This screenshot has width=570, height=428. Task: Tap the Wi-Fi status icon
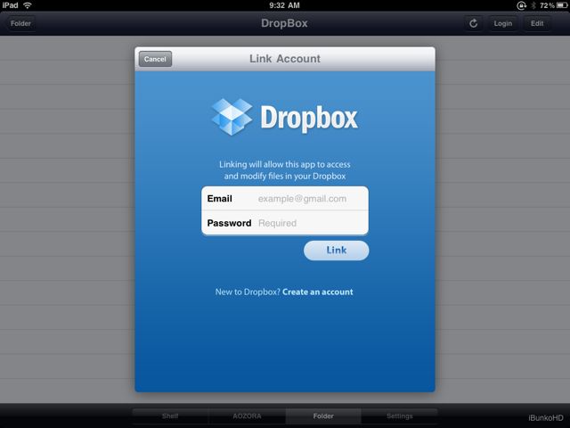click(x=28, y=5)
